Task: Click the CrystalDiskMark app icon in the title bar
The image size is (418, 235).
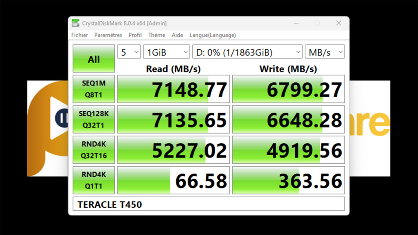Action: pyautogui.click(x=76, y=23)
